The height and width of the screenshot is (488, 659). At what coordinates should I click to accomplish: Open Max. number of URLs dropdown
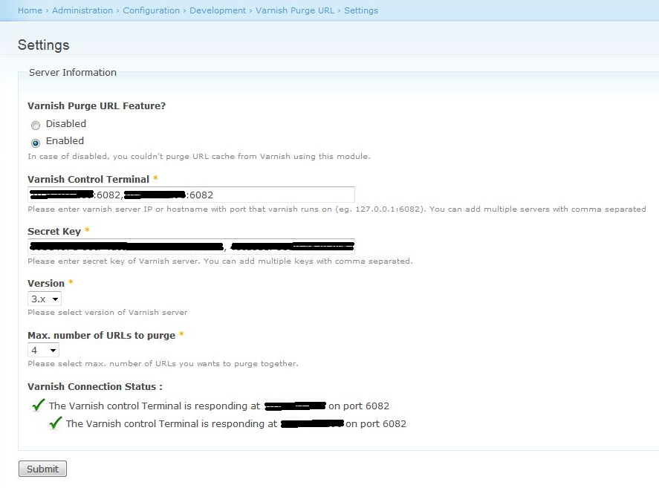tap(43, 350)
